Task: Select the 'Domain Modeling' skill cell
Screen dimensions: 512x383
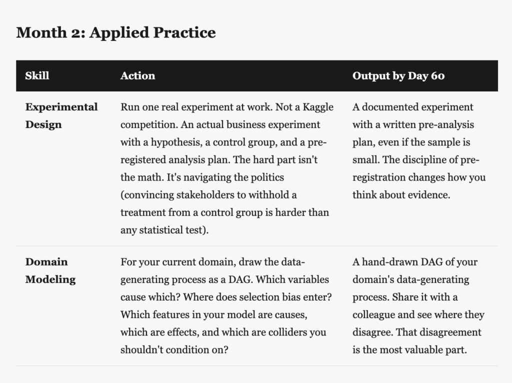Action: (50, 270)
